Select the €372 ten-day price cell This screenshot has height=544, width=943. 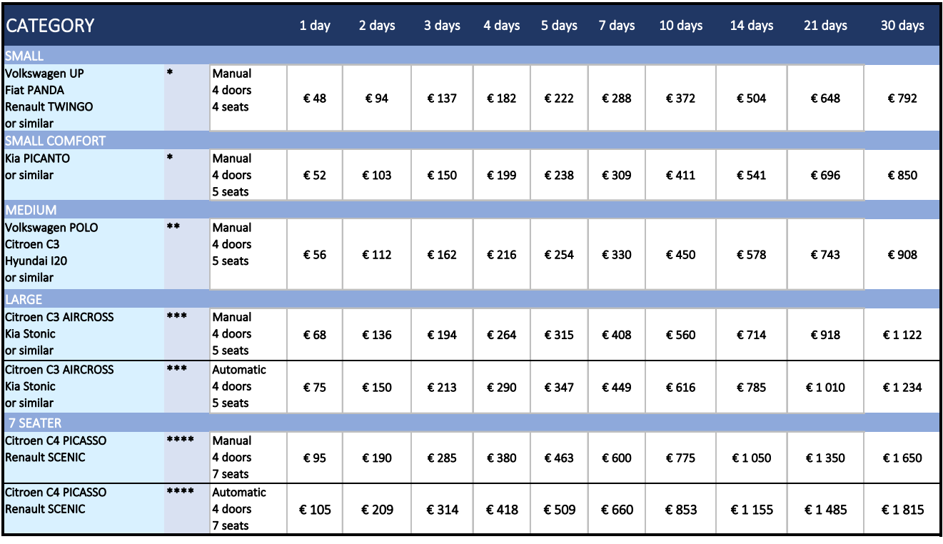click(680, 99)
